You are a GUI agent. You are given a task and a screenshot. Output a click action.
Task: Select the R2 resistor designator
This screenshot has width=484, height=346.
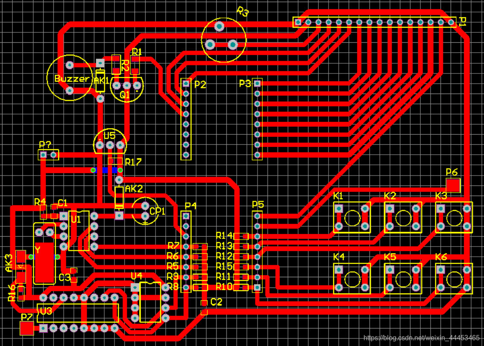pyautogui.click(x=125, y=66)
